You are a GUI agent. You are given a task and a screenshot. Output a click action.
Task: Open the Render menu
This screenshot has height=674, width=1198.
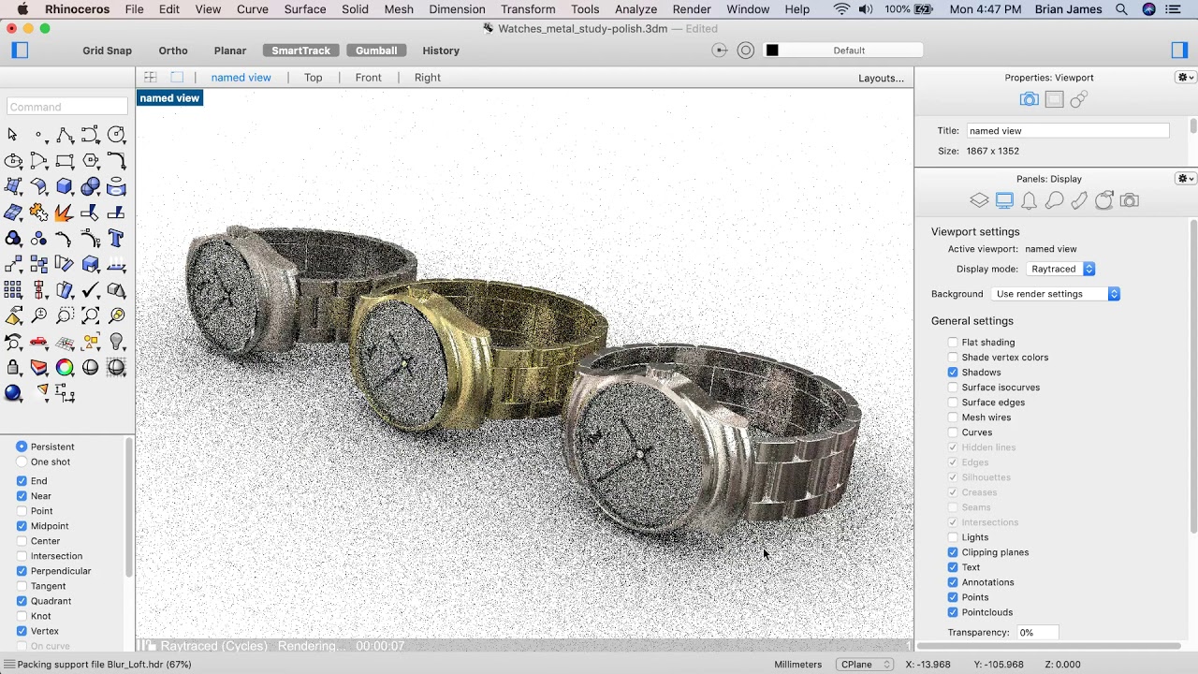coord(692,9)
